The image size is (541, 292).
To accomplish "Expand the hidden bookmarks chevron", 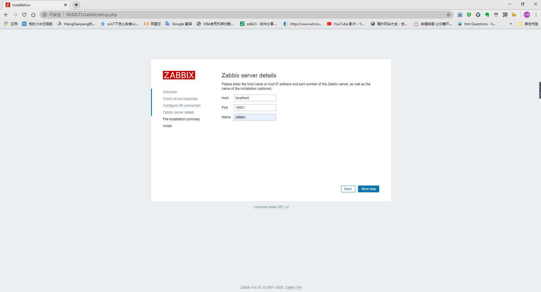I will point(511,24).
